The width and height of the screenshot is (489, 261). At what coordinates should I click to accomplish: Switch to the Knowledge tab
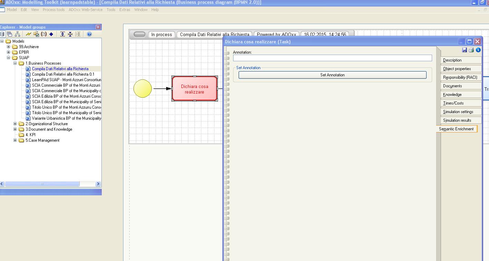pyautogui.click(x=461, y=95)
